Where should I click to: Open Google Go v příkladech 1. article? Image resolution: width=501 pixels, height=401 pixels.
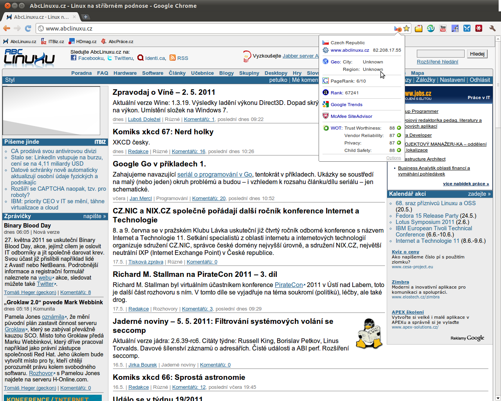(x=159, y=164)
